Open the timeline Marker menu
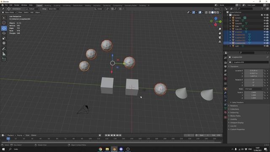270x152 pixels. pyautogui.click(x=34, y=135)
